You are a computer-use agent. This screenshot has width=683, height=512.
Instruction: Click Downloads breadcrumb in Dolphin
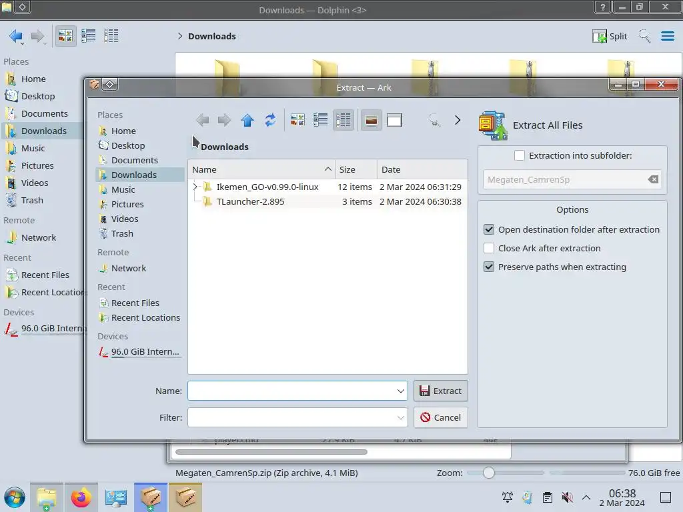click(x=212, y=36)
